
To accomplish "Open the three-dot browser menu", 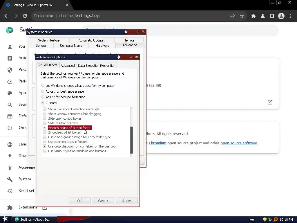I will coord(291,16).
